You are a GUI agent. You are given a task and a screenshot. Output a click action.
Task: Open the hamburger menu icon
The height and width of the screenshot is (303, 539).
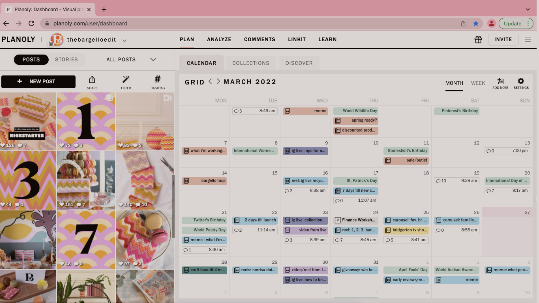coord(527,40)
